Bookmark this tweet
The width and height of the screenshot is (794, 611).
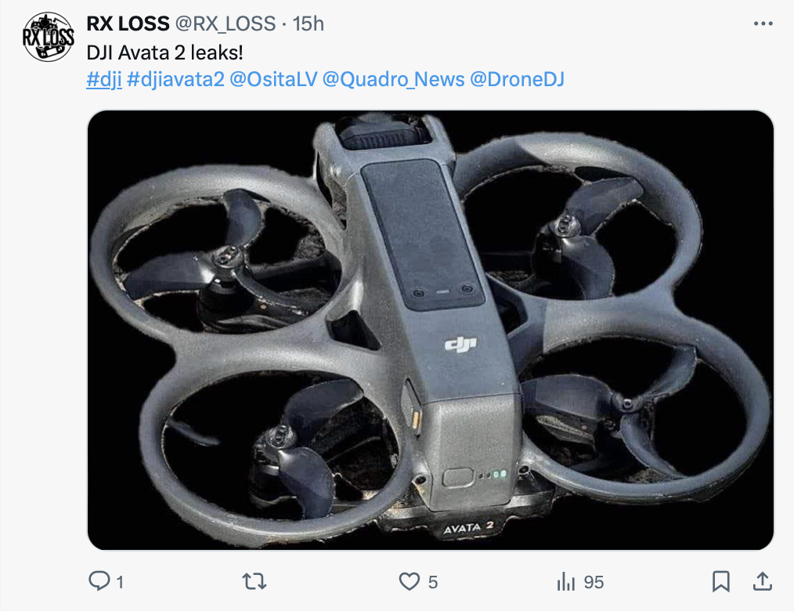721,581
